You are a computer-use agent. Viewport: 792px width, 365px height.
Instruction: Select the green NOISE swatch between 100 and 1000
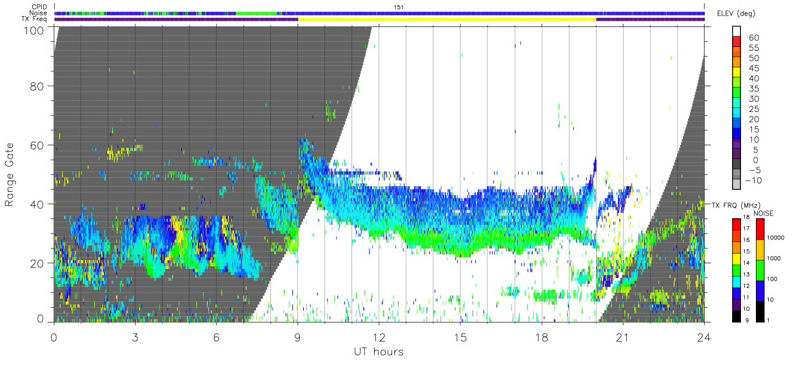760,270
